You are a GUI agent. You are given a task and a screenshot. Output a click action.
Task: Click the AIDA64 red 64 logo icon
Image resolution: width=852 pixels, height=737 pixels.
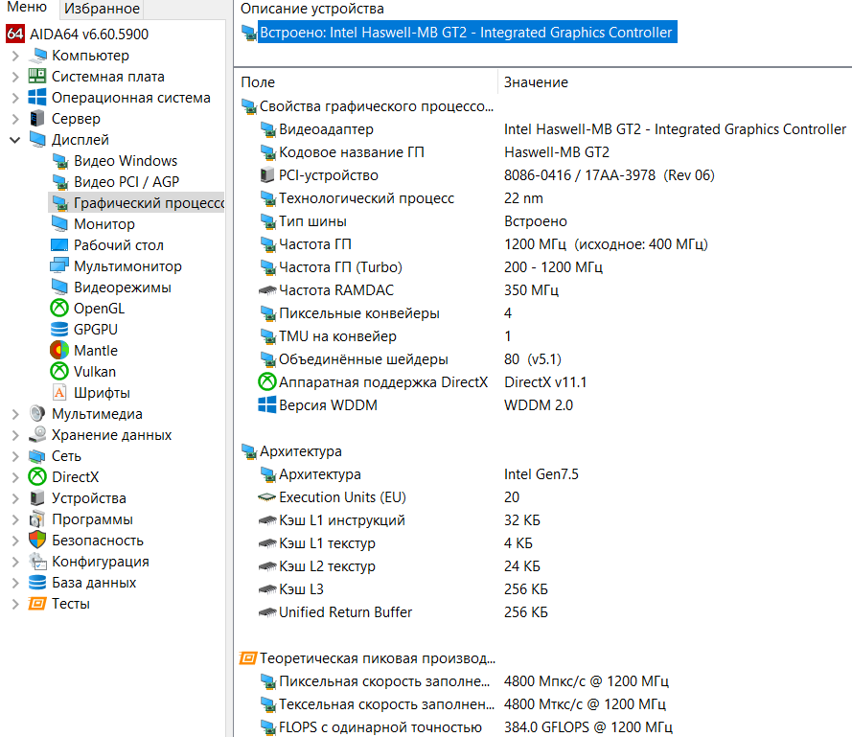[x=15, y=34]
